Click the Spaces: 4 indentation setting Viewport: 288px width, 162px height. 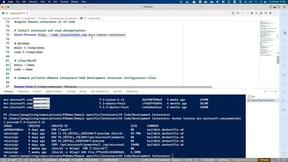[177, 160]
